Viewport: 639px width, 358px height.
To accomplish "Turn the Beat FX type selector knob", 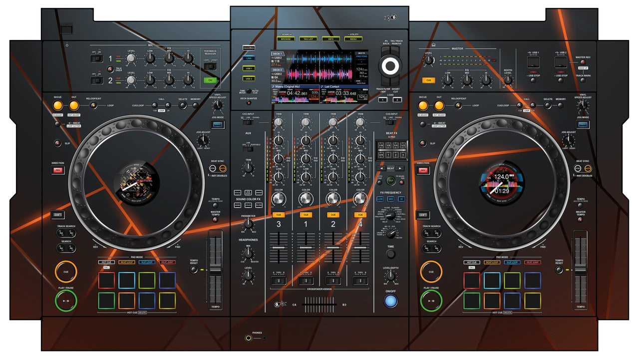I will pos(391,215).
